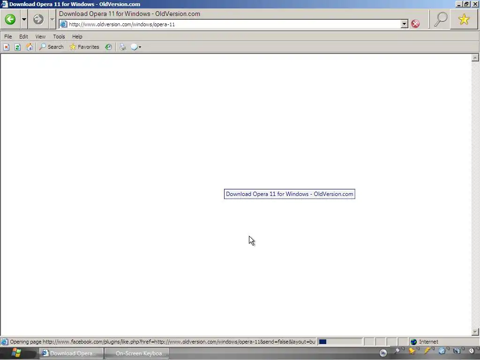This screenshot has height=360, width=480.
Task: Click the page title text above address bar
Action: coord(129,14)
